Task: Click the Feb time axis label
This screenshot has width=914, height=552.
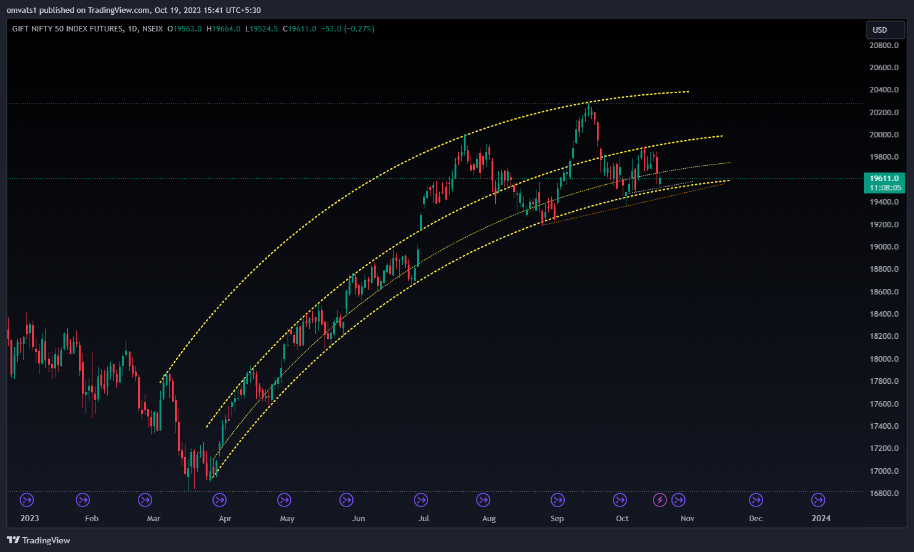Action: [92, 519]
